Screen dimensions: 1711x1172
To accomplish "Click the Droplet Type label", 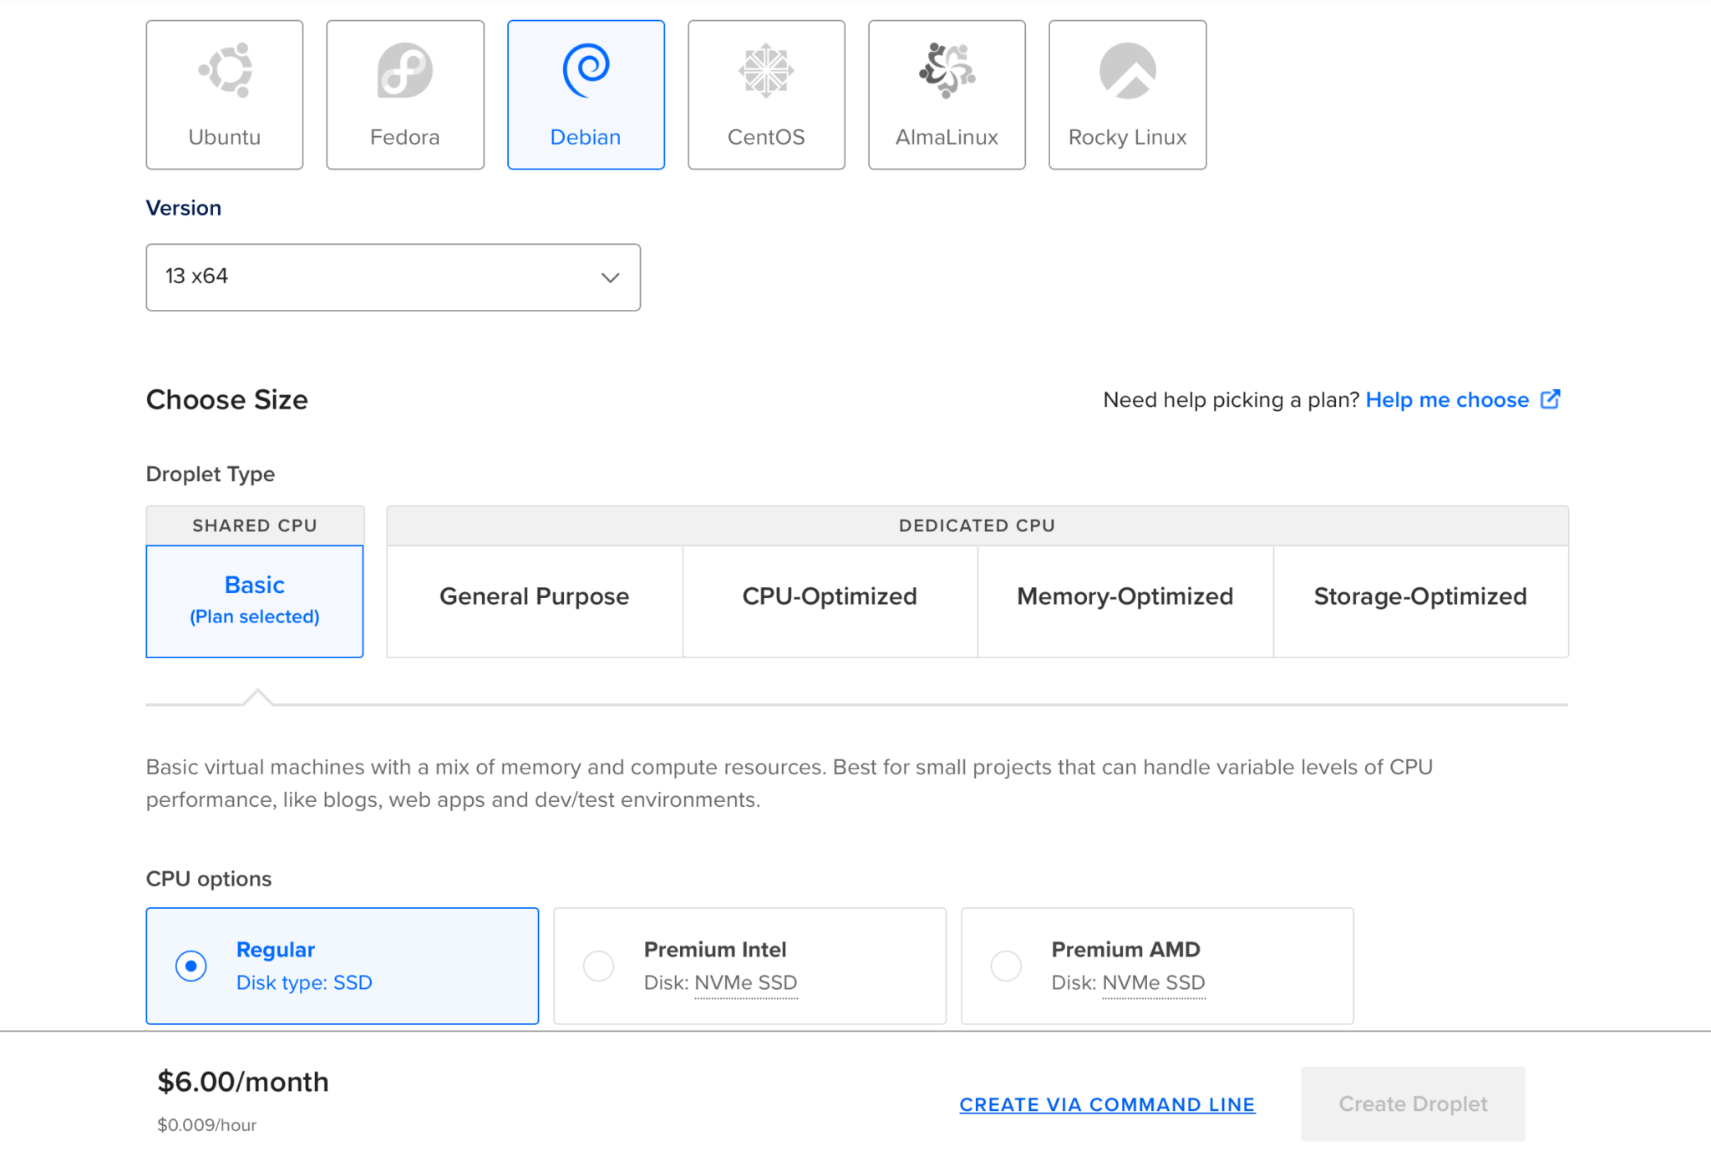I will coord(211,474).
